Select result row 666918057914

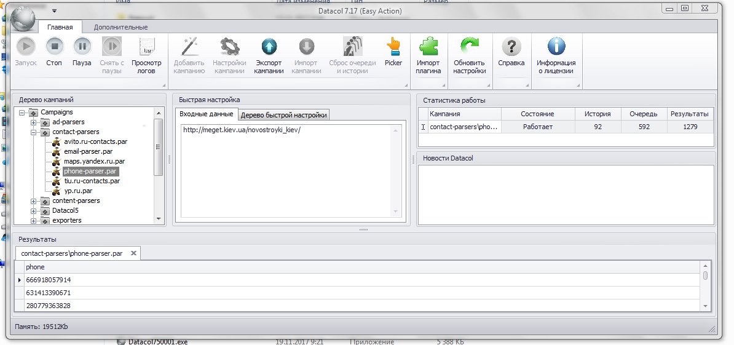pos(362,280)
